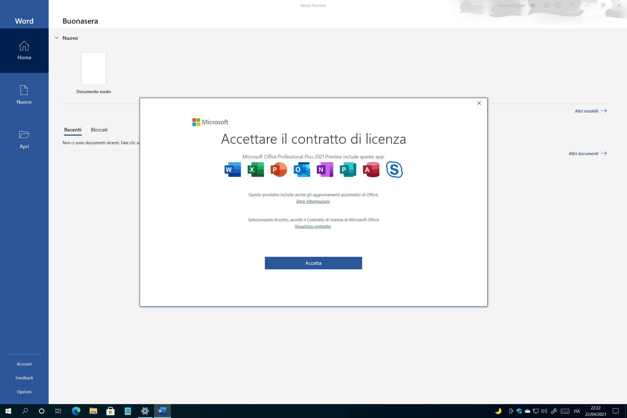Open Feedback in the Word sidebar
Screen dimensions: 627x418
click(24, 378)
